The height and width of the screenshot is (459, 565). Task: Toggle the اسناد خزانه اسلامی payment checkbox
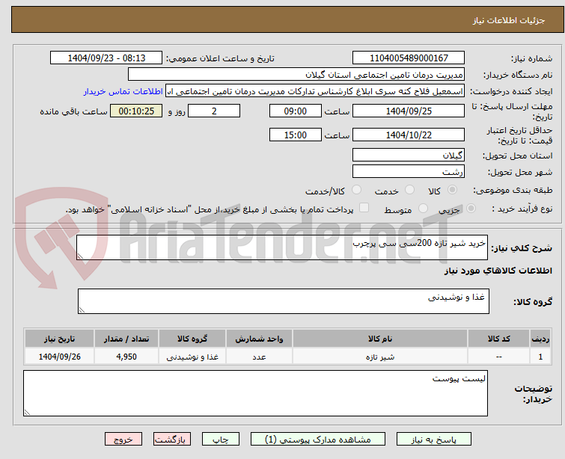coord(364,208)
